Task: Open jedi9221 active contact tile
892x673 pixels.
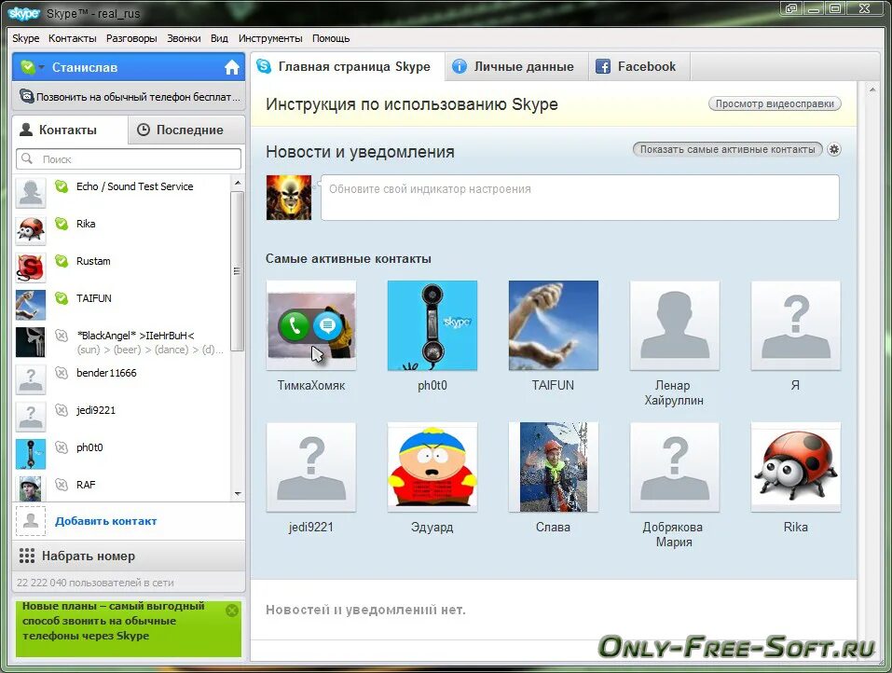Action: click(311, 467)
